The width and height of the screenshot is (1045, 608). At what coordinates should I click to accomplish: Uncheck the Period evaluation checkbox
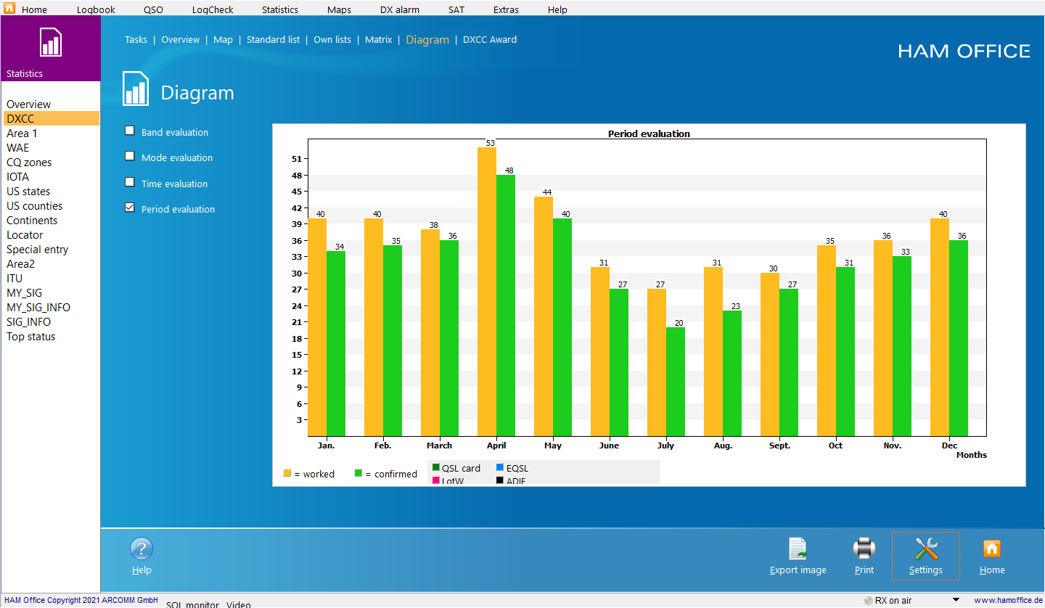tap(130, 208)
